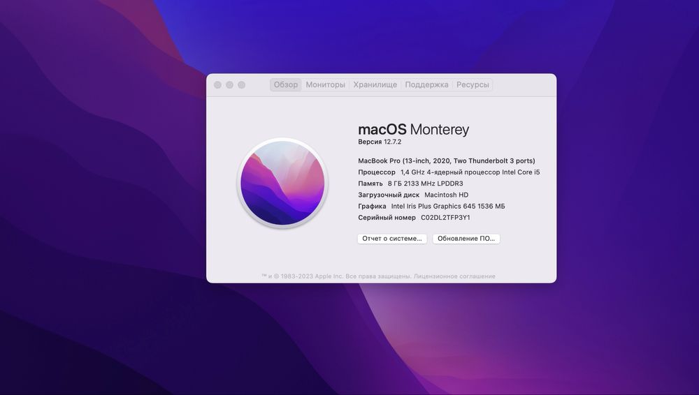The image size is (699, 395).
Task: Select serial number C02DL2TFP3Y1
Action: [445, 217]
